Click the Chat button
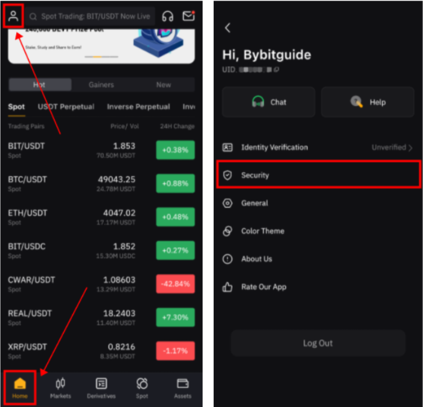The image size is (424, 407). tap(269, 102)
